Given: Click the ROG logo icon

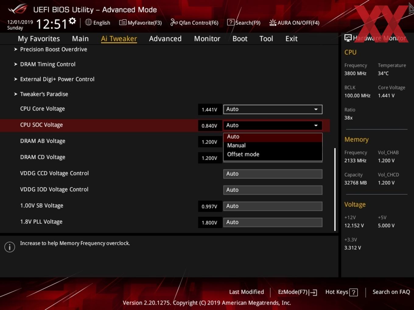Looking at the screenshot, I should pyautogui.click(x=18, y=9).
